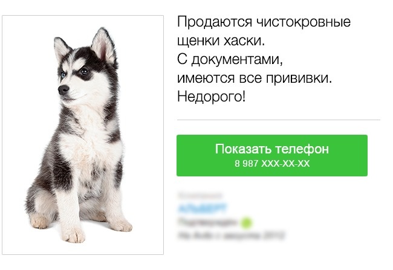Click the horizontal divider under the description
The width and height of the screenshot is (393, 270).
coord(278,120)
